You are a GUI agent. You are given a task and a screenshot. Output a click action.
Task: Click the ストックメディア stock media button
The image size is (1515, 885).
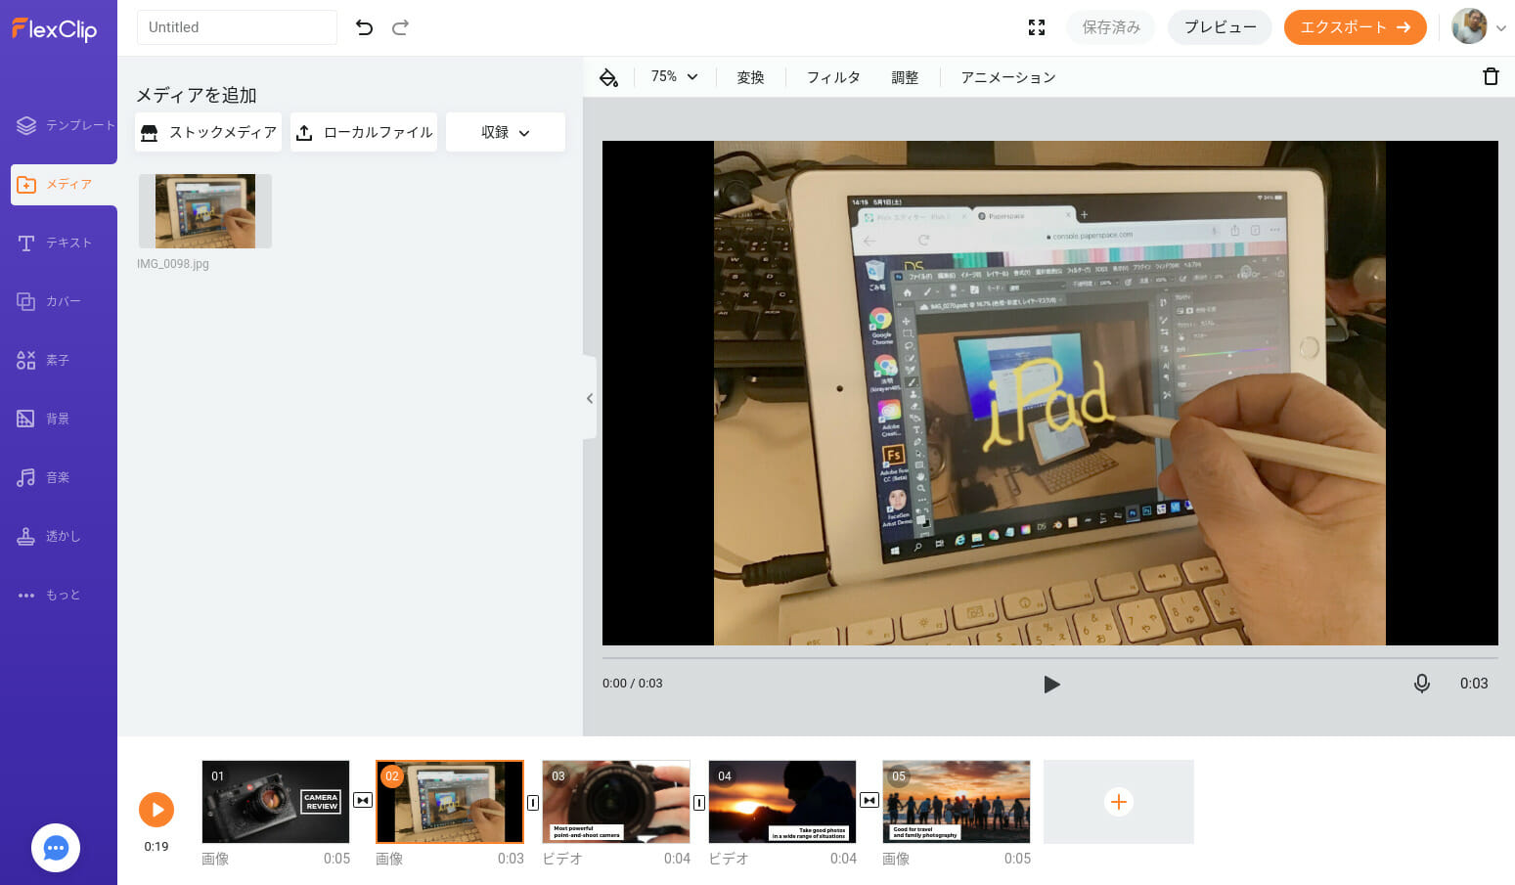pyautogui.click(x=208, y=132)
